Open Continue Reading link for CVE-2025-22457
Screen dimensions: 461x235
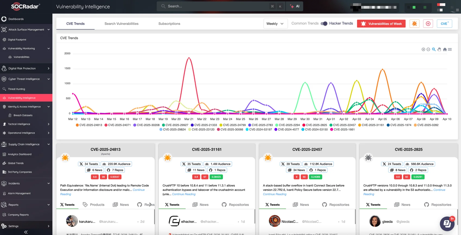275,194
